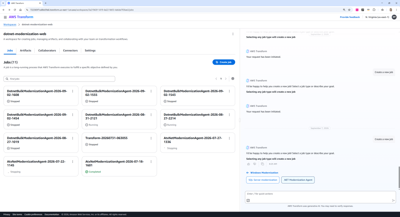The image size is (400, 217).
Task: Navigate to Workspaces breadcrumb link
Action: (10, 25)
